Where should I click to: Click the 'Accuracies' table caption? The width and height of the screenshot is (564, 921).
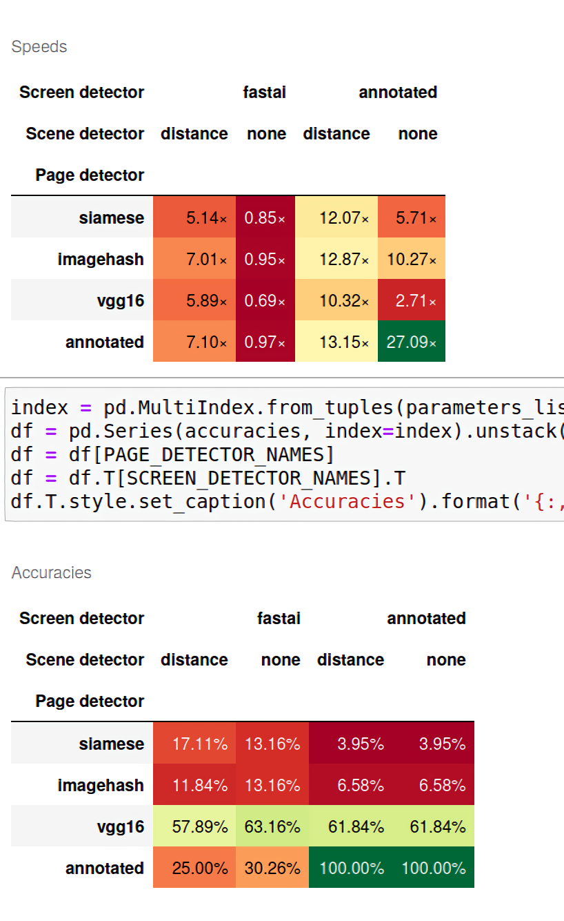52,573
